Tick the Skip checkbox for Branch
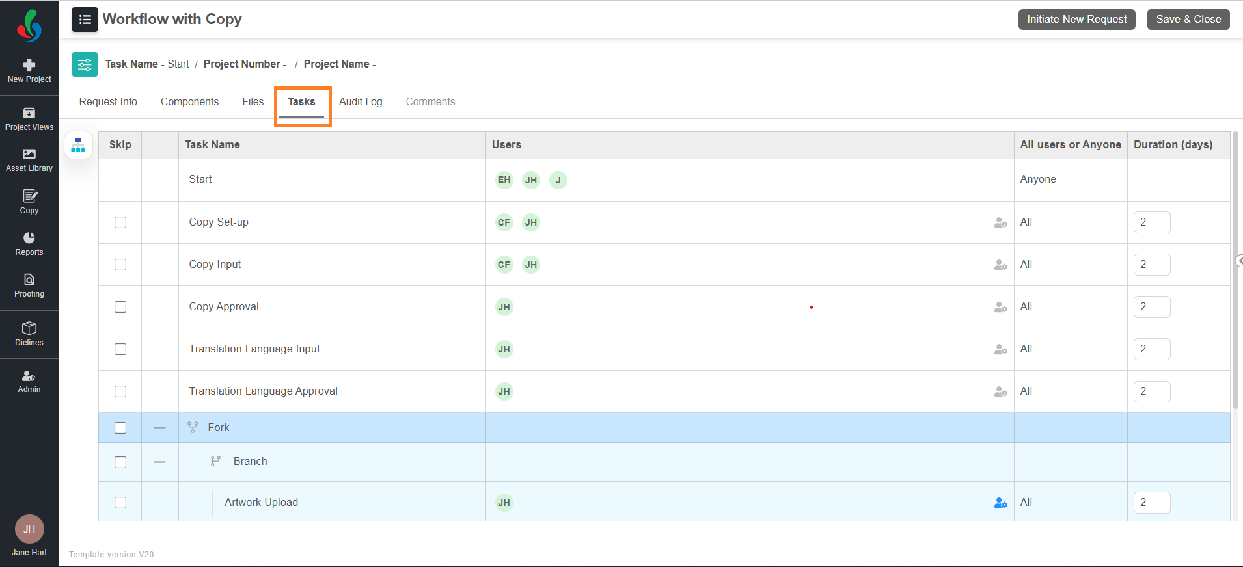The width and height of the screenshot is (1243, 567). (x=120, y=462)
